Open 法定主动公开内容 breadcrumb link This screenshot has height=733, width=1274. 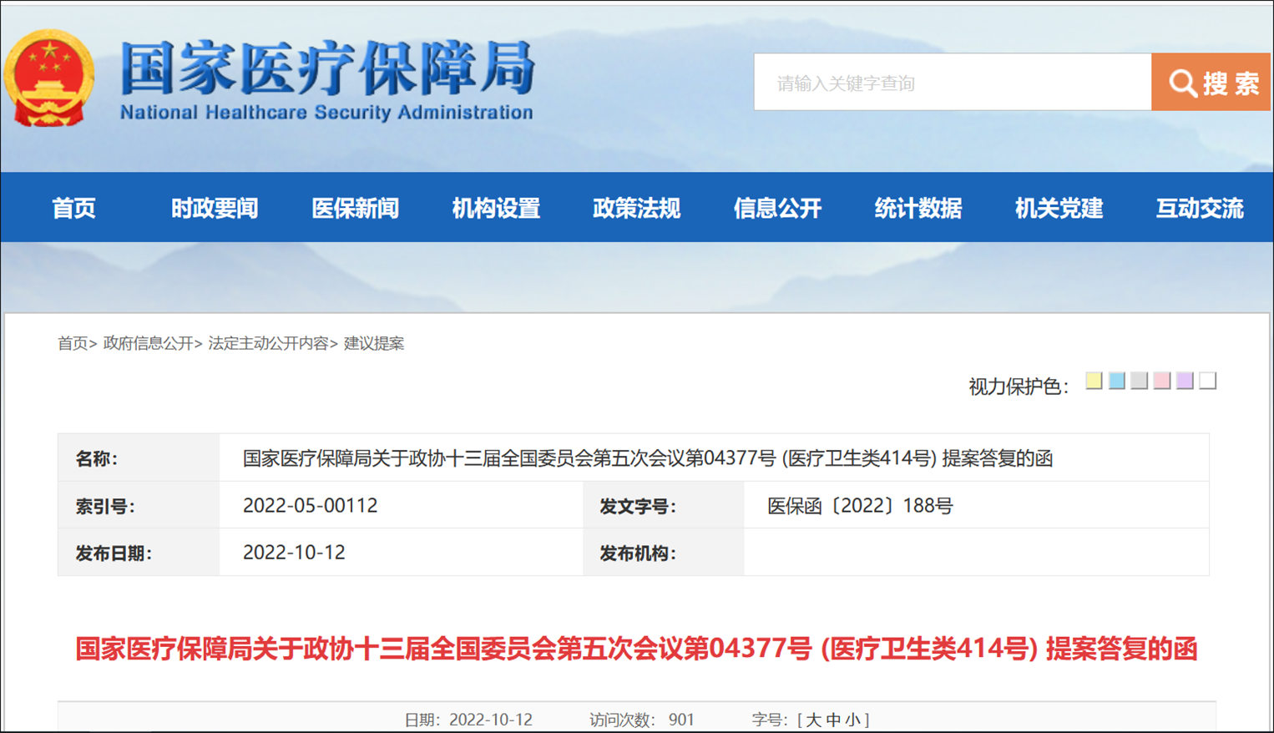268,343
